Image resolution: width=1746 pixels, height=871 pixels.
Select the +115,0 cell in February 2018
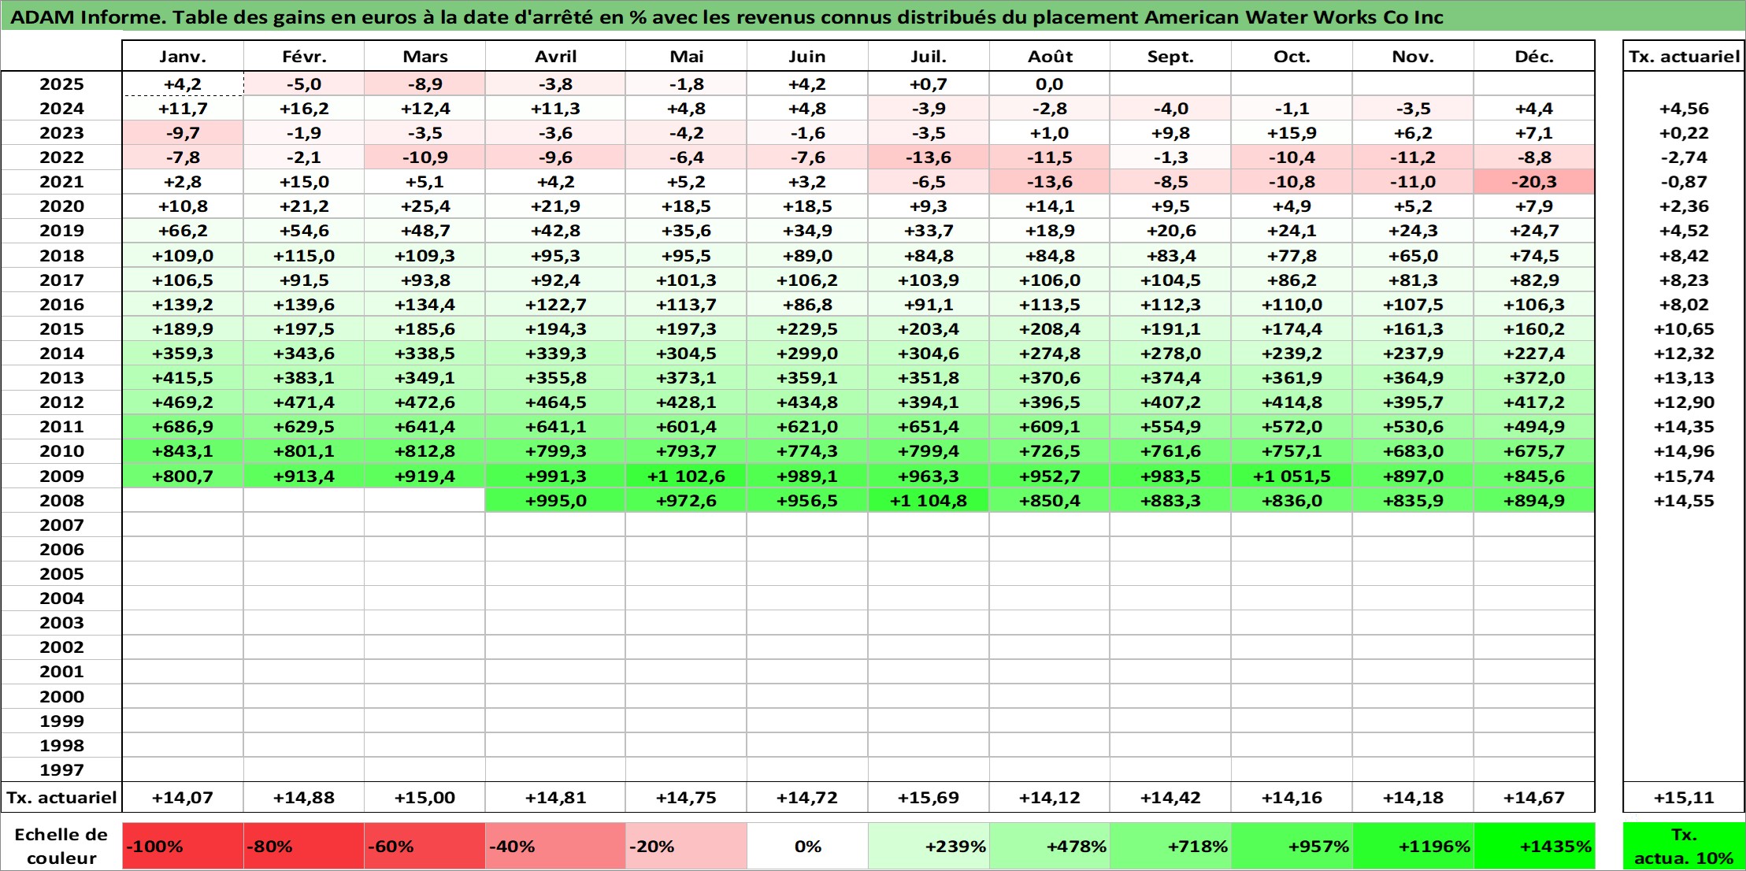pos(304,256)
